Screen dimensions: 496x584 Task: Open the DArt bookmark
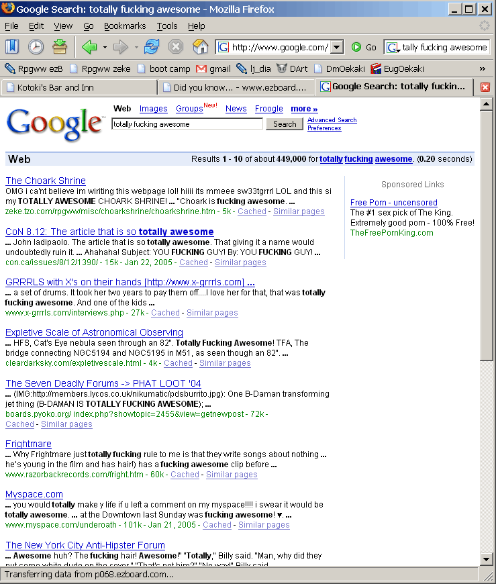(x=293, y=69)
